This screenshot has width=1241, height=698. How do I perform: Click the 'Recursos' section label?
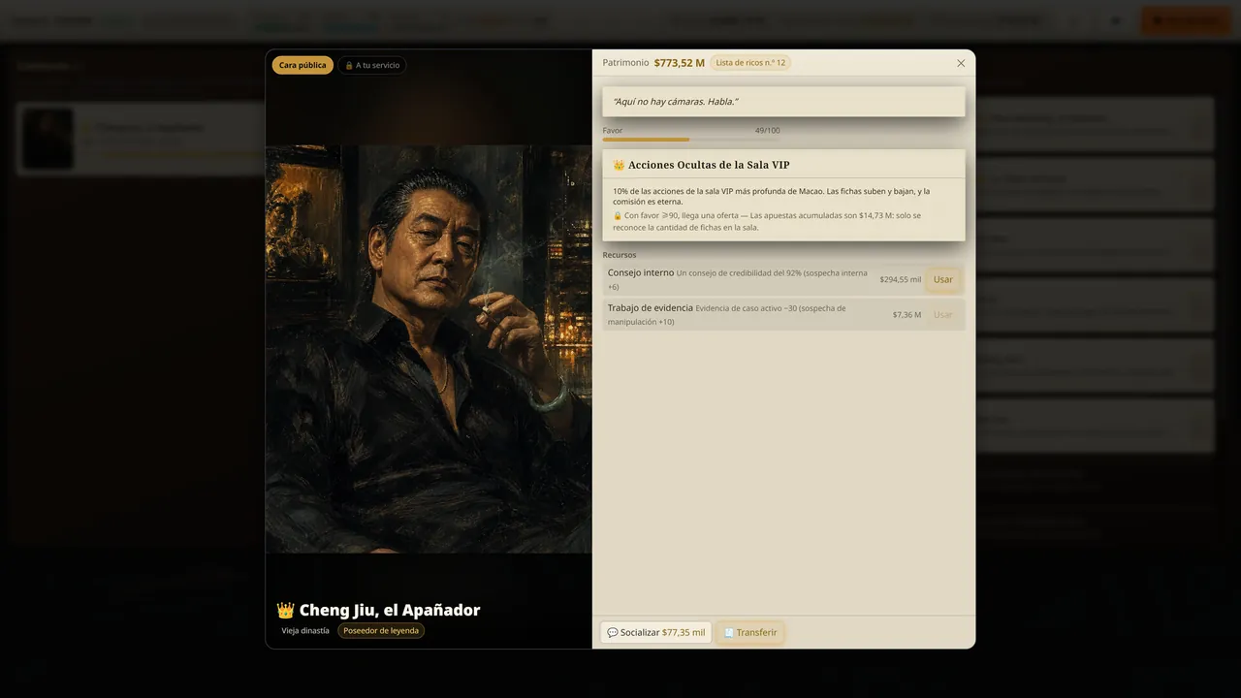coord(620,255)
